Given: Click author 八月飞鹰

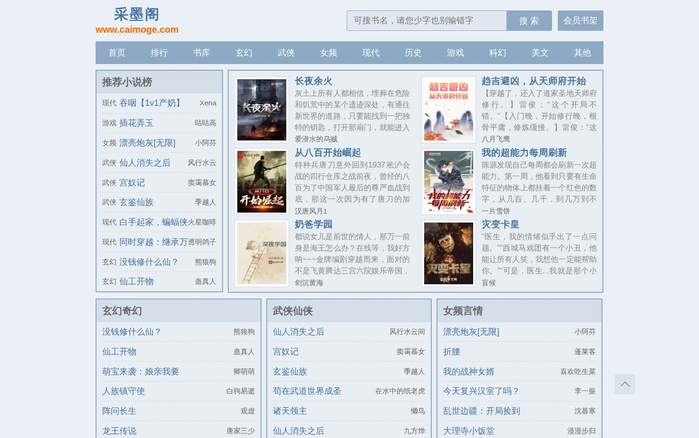Looking at the screenshot, I should coord(496,139).
